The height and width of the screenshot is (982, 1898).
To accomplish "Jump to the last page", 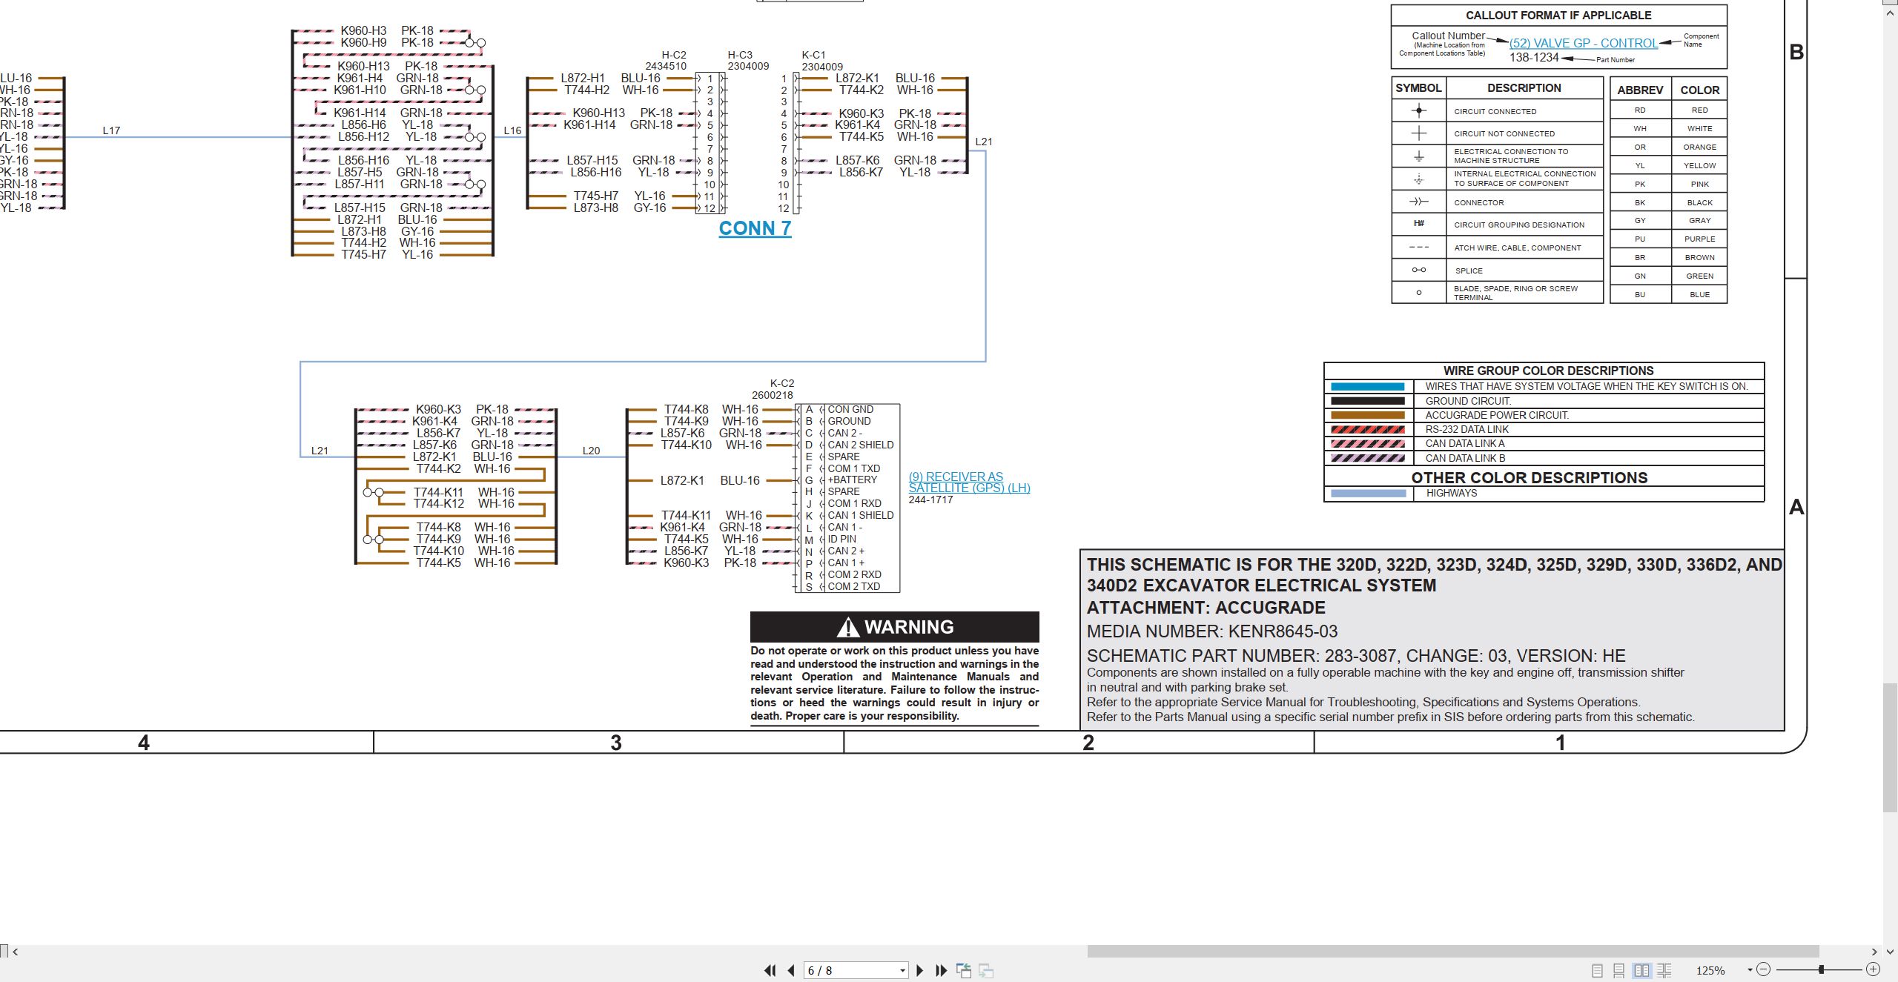I will (942, 970).
